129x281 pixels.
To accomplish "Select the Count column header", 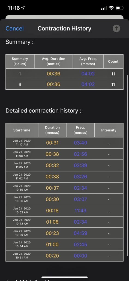I will [113, 61].
